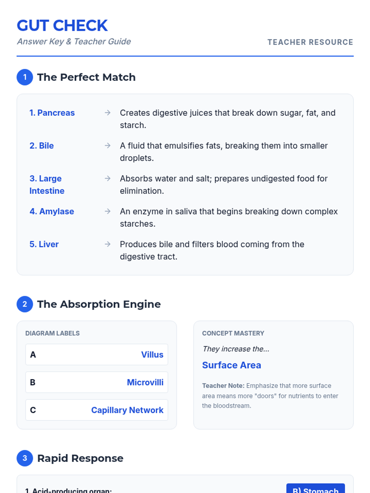This screenshot has height=493, width=370.
Task: Click the 5. Liver term
Action: [44, 244]
